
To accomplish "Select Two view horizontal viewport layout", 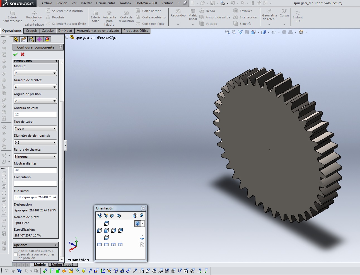I will pos(107,245).
